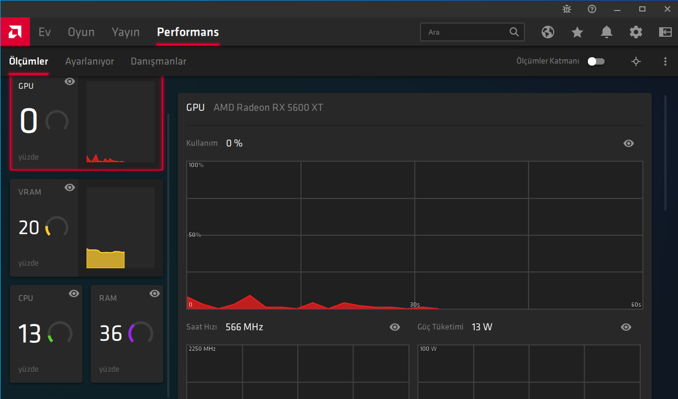Toggle CPU card eye visibility
Image resolution: width=678 pixels, height=399 pixels.
click(74, 293)
